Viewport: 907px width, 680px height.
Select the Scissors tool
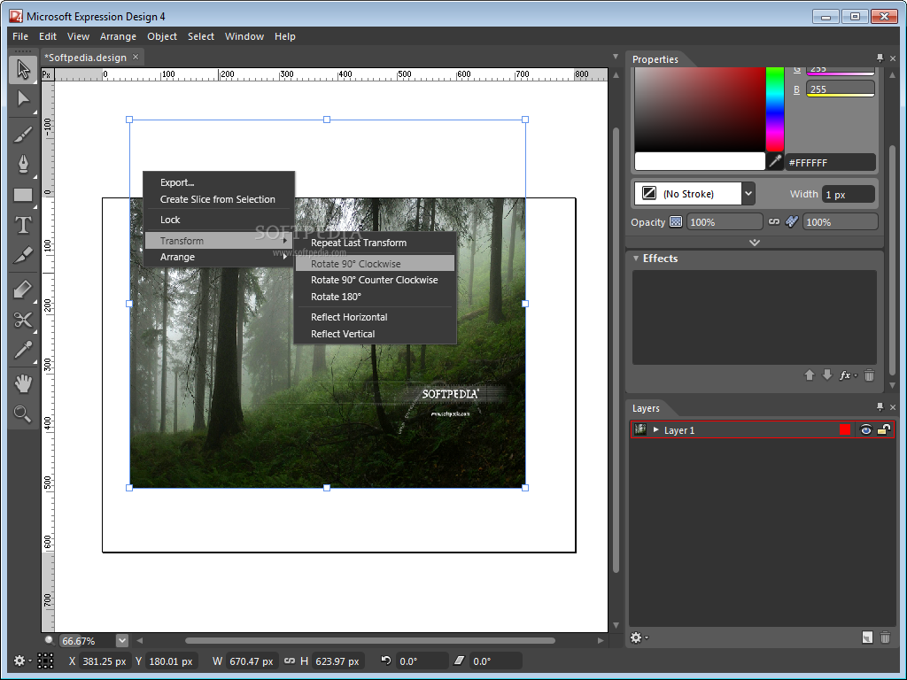pyautogui.click(x=23, y=320)
